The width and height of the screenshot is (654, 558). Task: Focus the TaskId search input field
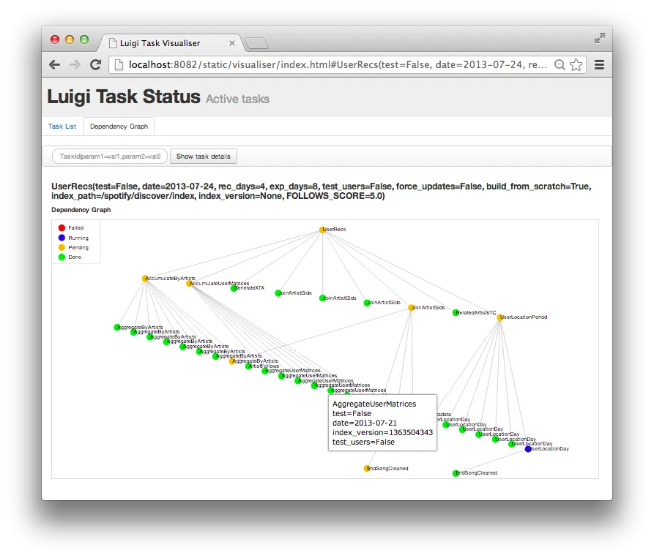point(110,157)
